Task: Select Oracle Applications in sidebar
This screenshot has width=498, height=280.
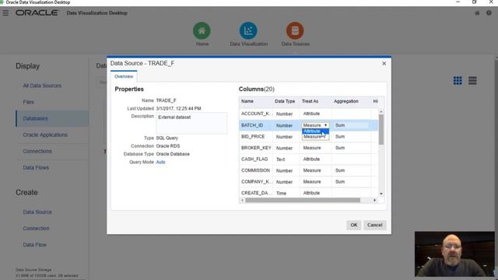Action: coord(45,135)
